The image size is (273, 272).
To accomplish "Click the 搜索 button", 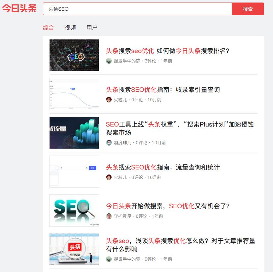I will pos(248,9).
